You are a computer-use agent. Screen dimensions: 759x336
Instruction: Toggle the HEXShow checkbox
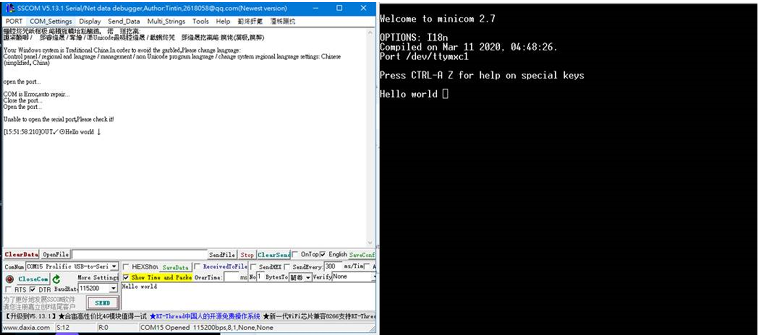(x=125, y=267)
